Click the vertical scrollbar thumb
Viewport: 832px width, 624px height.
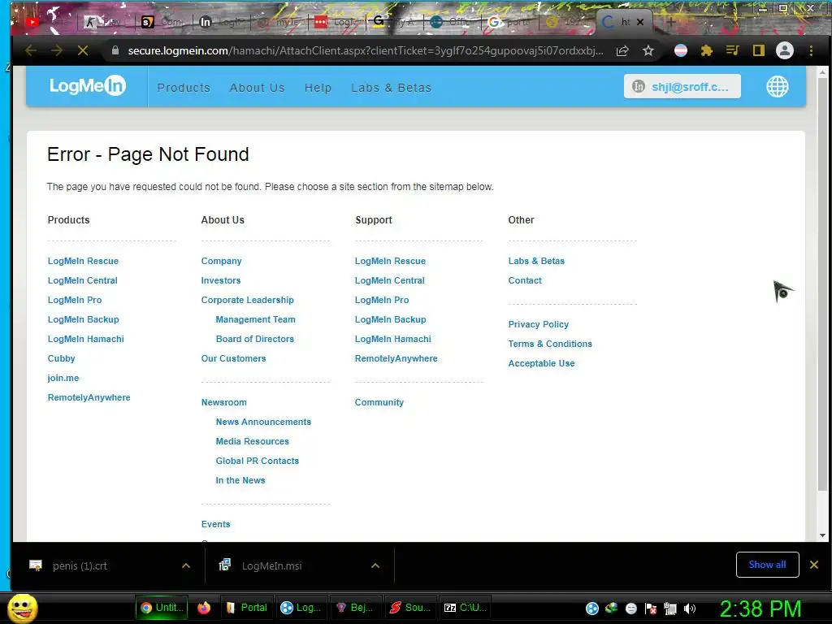(x=823, y=284)
